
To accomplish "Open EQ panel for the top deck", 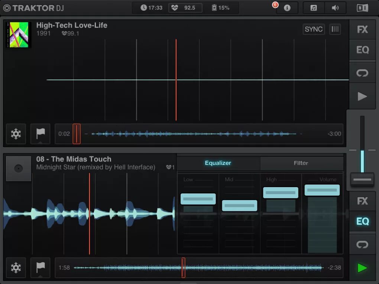I will pos(362,50).
